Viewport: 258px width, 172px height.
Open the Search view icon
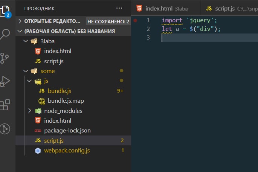coord(5,34)
